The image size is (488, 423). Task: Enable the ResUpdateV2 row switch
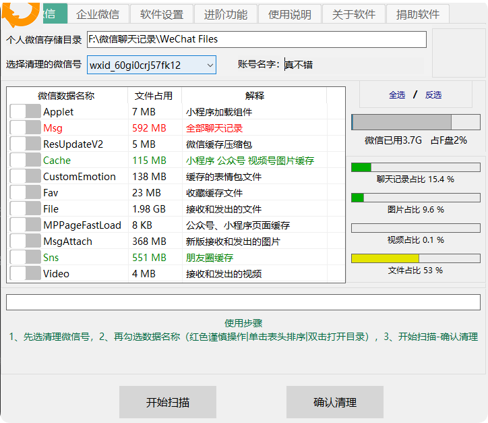click(25, 144)
